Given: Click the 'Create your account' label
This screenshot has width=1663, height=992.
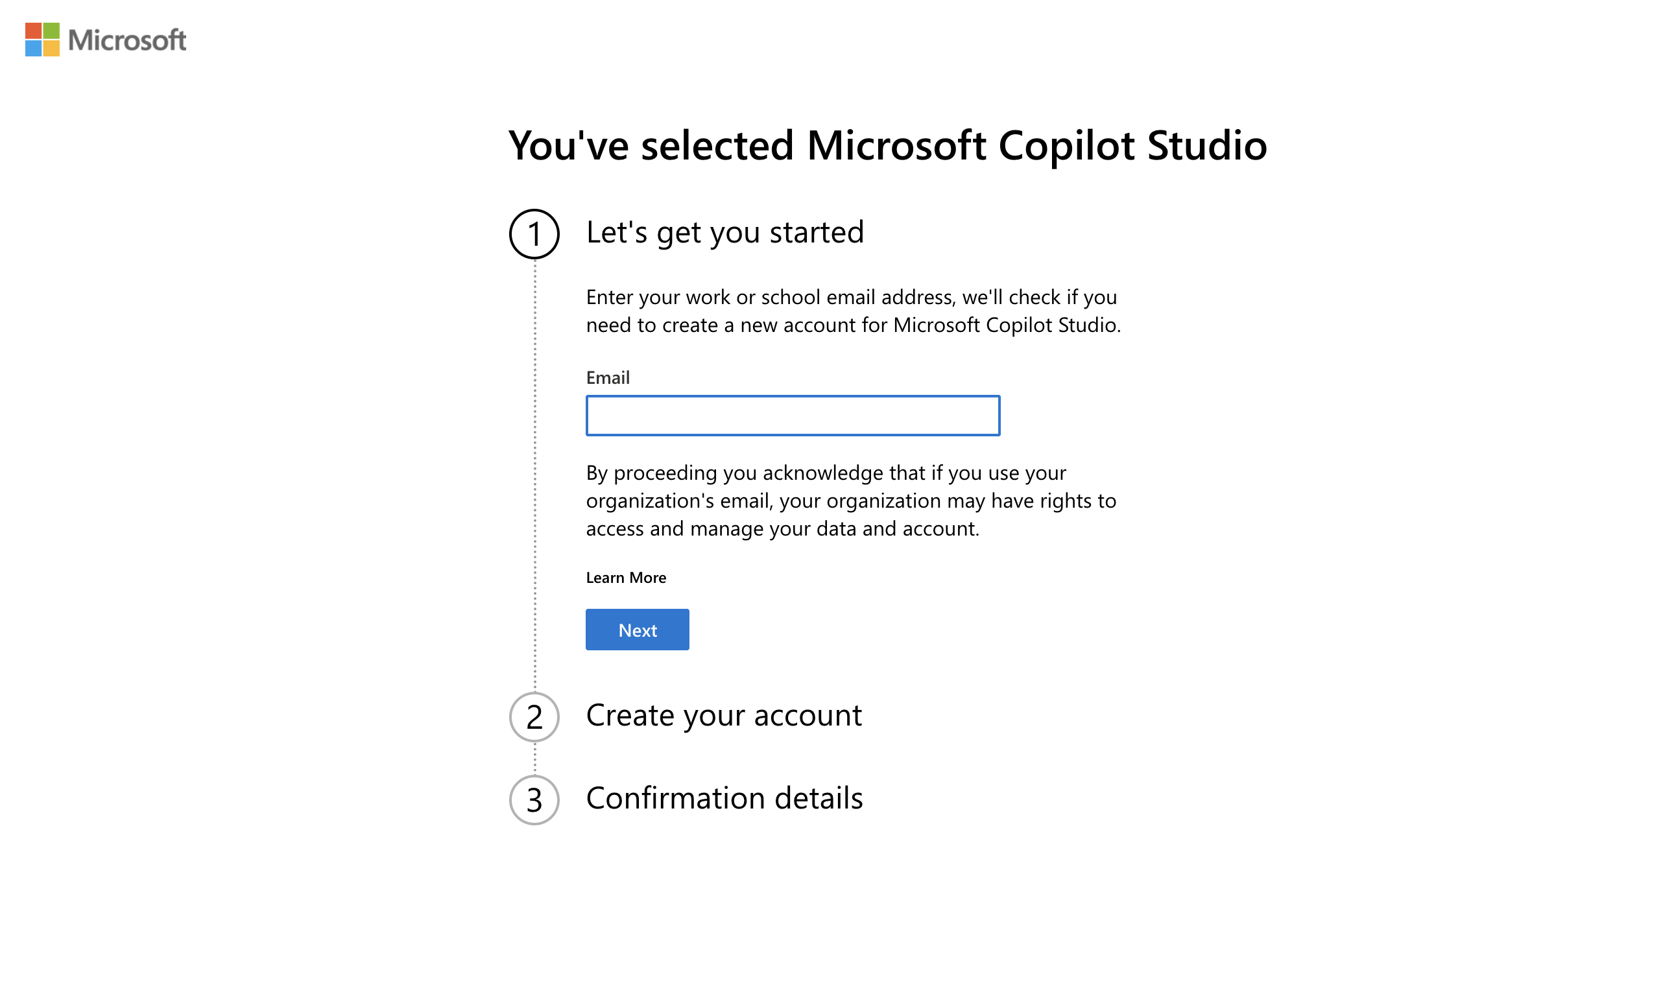Looking at the screenshot, I should coord(724,715).
